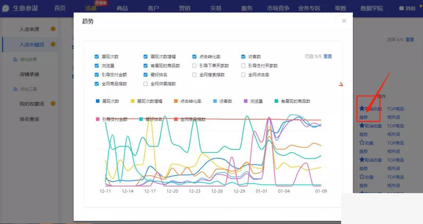Viewport: 423px width, 224px height.
Task: Click the 重置 link in the trend dialog
Action: 327,56
